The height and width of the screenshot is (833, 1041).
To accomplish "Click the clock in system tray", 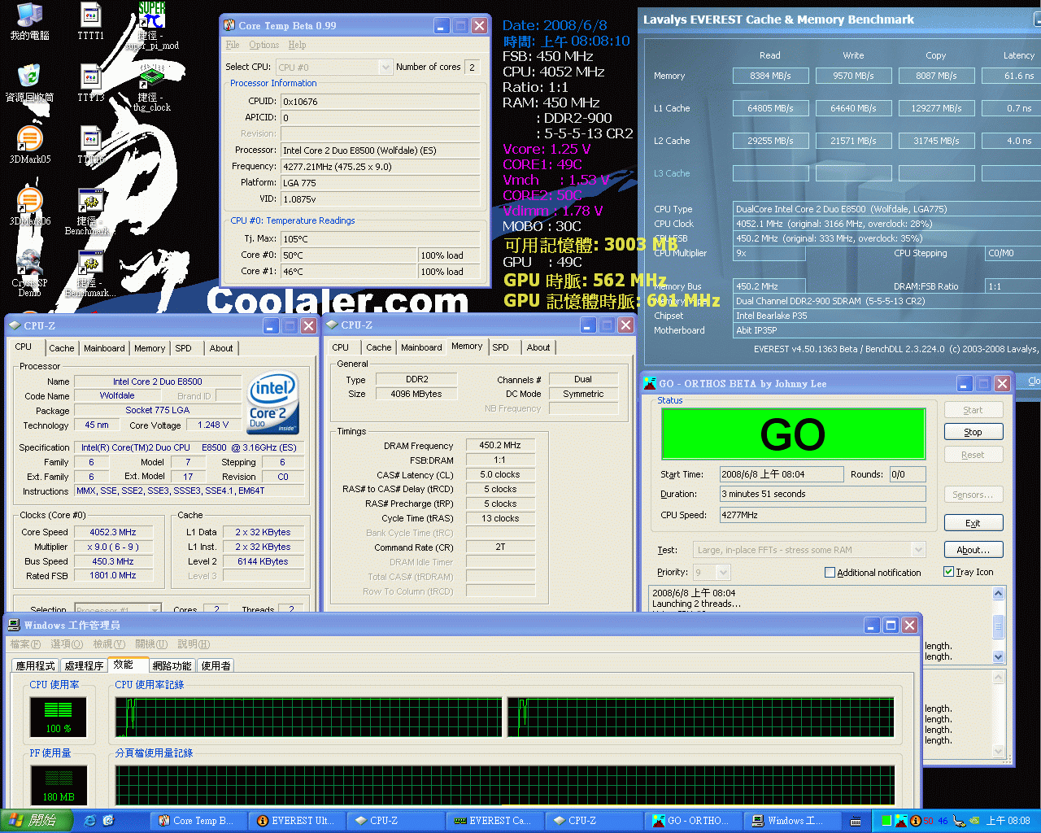I will (x=1008, y=821).
